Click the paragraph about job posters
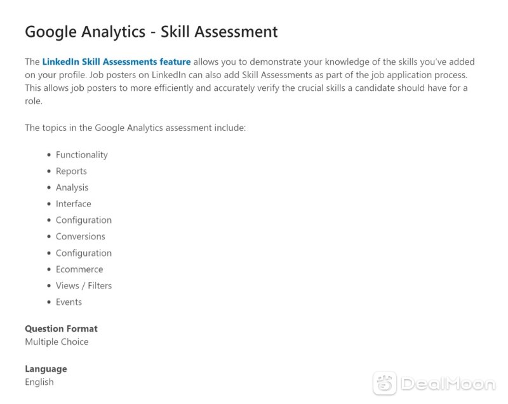Image resolution: width=508 pixels, height=404 pixels. (250, 81)
